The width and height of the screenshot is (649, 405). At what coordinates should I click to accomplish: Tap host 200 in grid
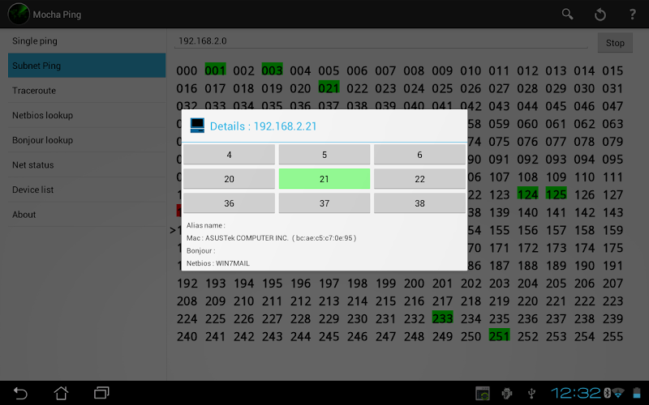(414, 283)
